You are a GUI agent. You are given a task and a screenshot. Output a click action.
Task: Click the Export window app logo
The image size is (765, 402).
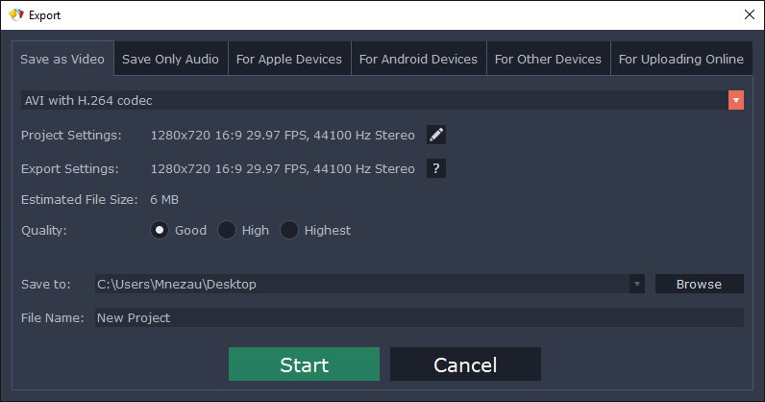(16, 14)
